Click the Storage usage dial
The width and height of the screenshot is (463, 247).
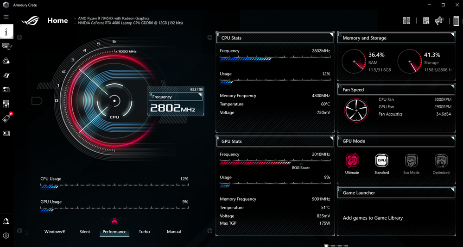410,62
